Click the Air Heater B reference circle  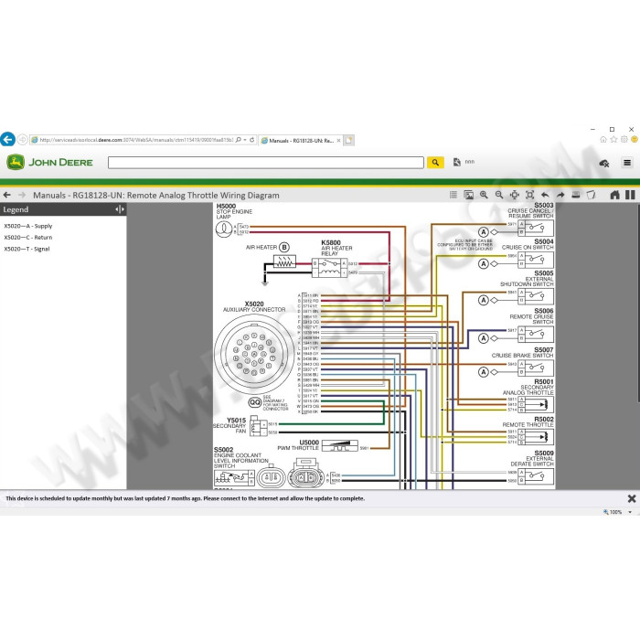click(284, 247)
